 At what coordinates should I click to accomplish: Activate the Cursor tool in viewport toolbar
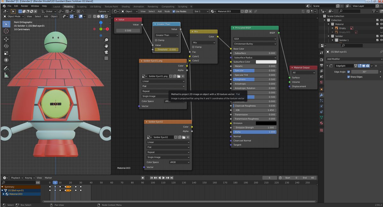pos(6,31)
